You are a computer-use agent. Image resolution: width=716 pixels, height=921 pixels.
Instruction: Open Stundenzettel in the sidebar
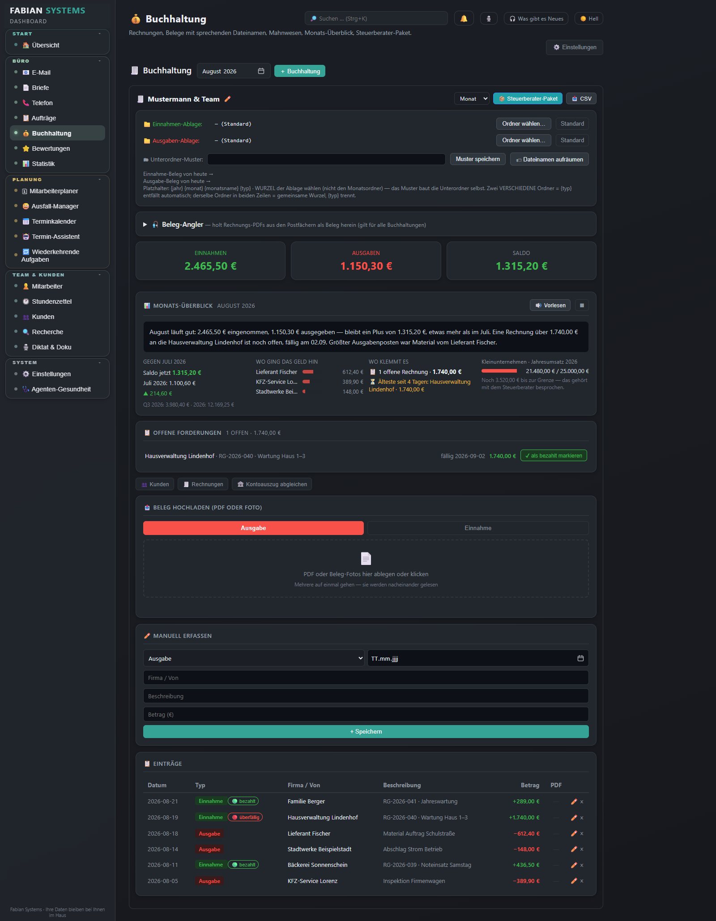51,301
